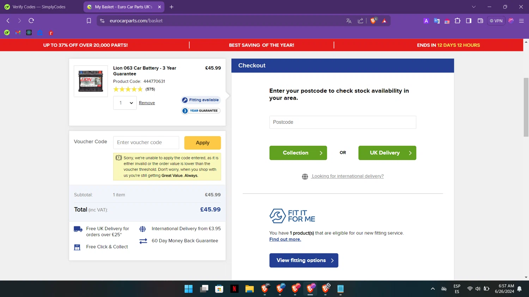Open the Lion 063 Car Battery product title
The height and width of the screenshot is (297, 529).
[x=145, y=71]
